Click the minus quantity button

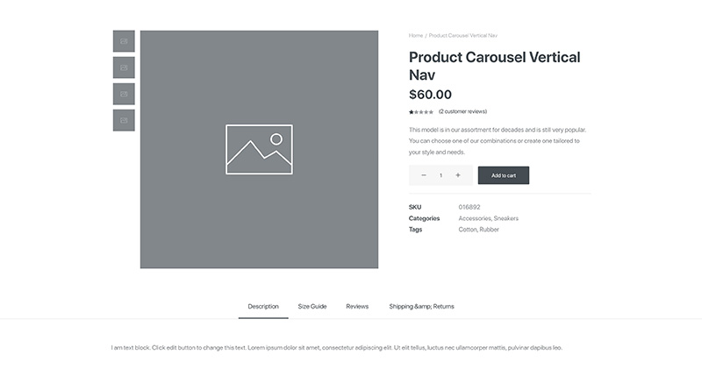(424, 175)
